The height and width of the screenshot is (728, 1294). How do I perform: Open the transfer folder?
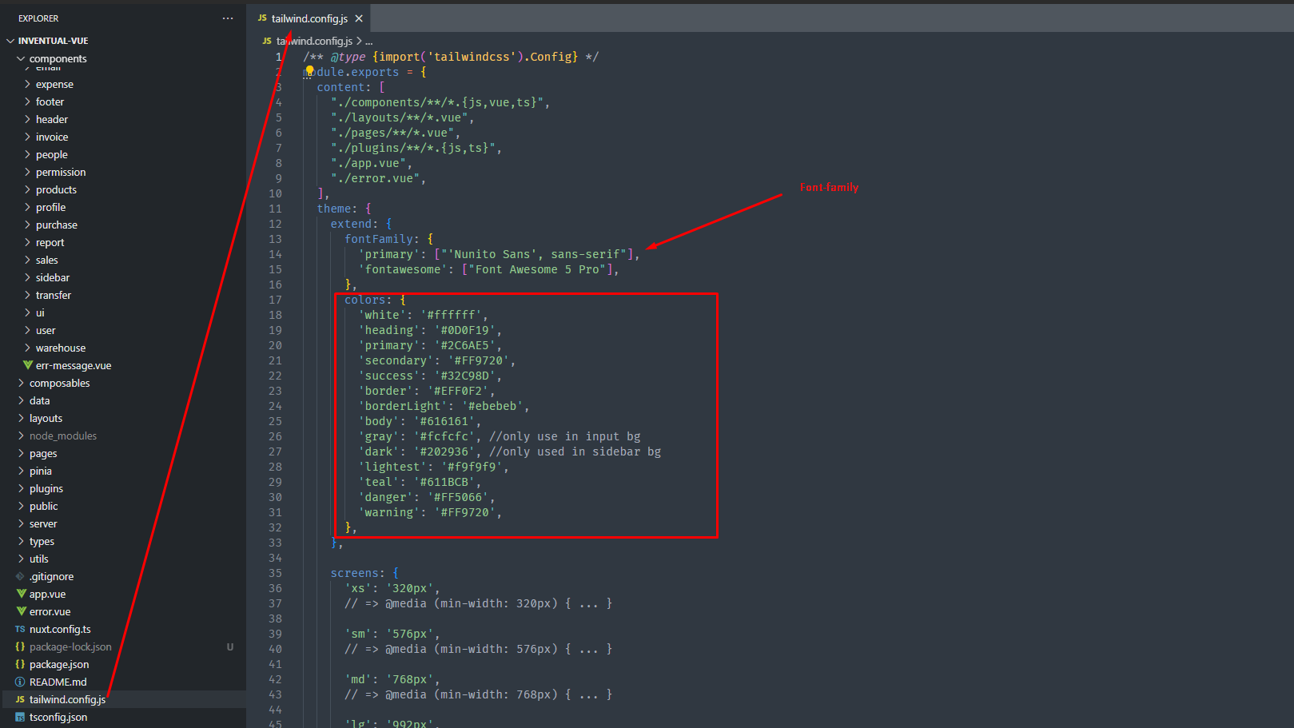pyautogui.click(x=54, y=295)
